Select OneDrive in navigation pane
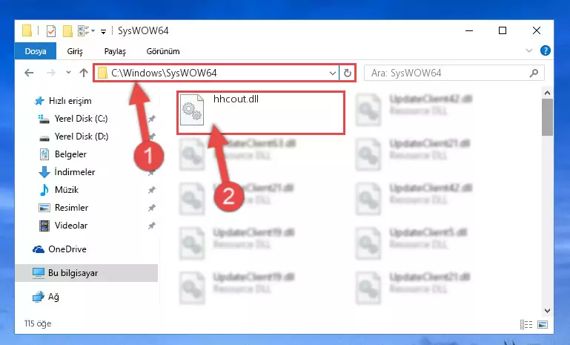This screenshot has width=570, height=345. tap(67, 249)
